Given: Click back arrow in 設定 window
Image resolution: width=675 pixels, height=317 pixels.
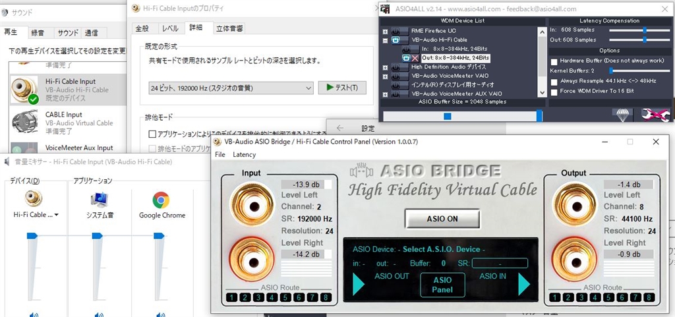Looking at the screenshot, I should [x=340, y=128].
